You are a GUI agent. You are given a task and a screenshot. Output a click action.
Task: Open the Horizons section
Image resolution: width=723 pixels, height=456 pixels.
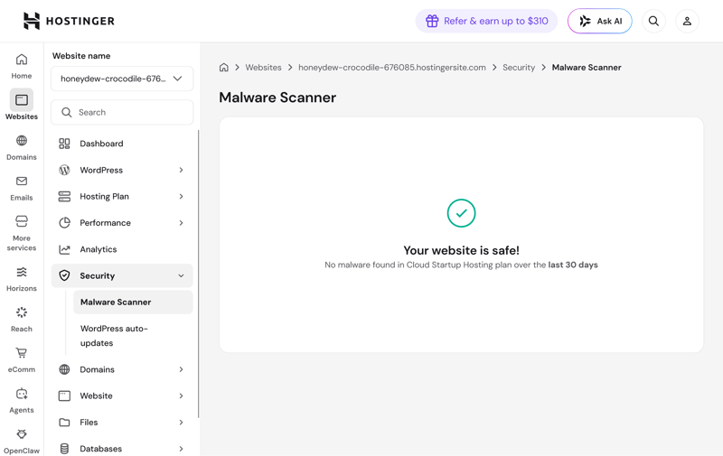[x=21, y=279]
